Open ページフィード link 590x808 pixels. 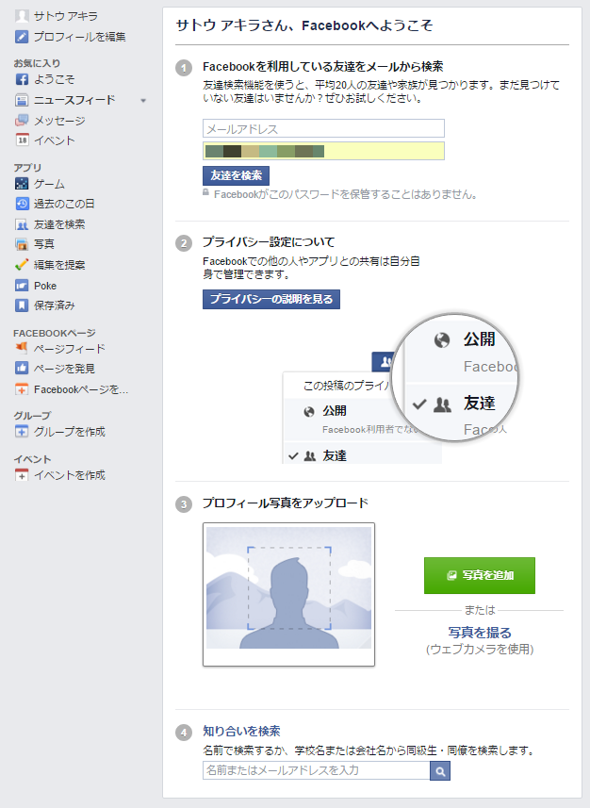coord(70,348)
